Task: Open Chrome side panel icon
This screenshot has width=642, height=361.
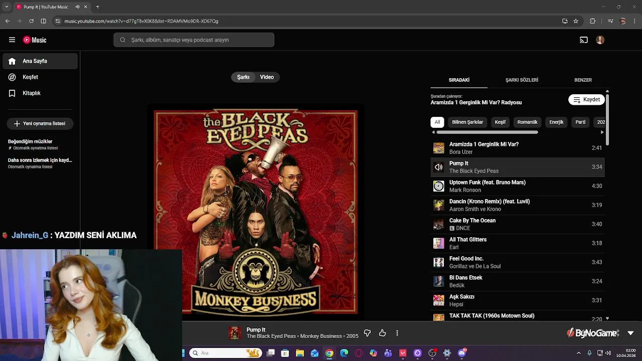Action: (43, 21)
